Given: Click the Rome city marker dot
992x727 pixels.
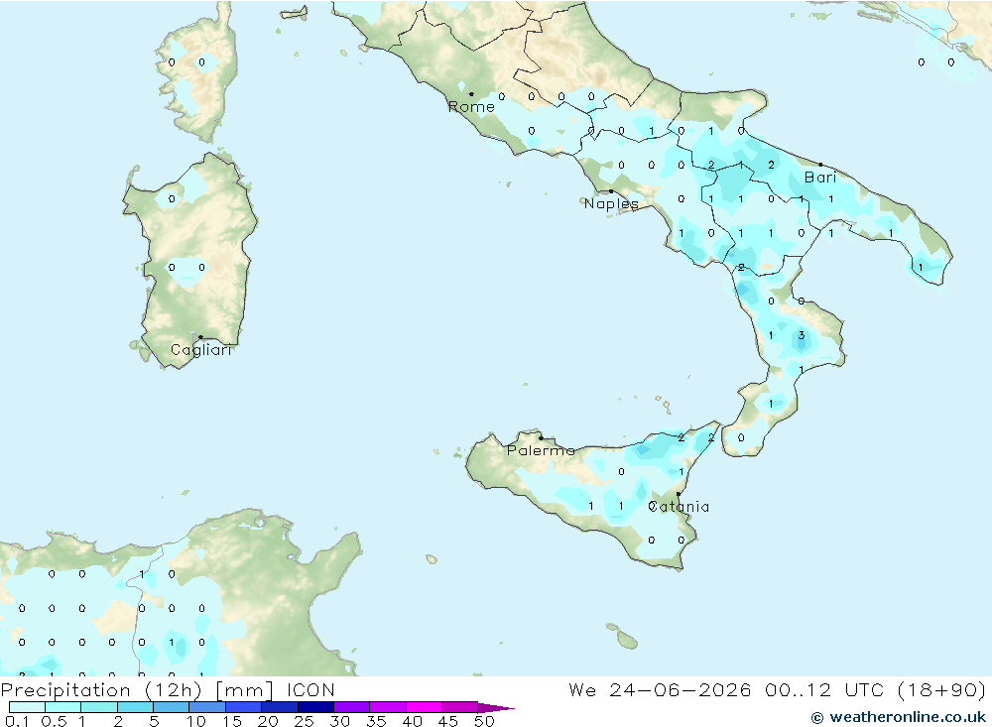Looking at the screenshot, I should [x=471, y=94].
